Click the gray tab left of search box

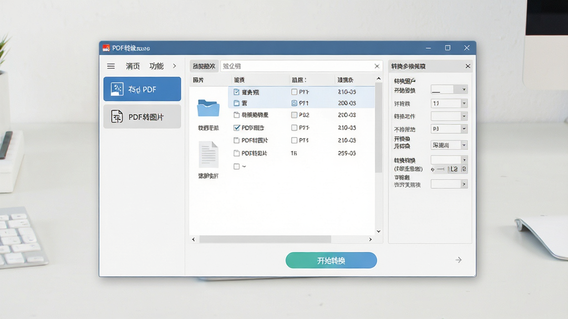pyautogui.click(x=204, y=66)
